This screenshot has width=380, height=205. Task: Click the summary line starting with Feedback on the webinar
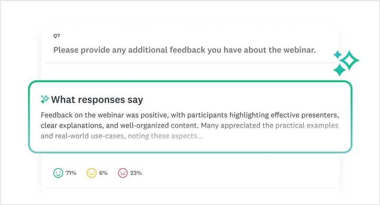tap(190, 115)
